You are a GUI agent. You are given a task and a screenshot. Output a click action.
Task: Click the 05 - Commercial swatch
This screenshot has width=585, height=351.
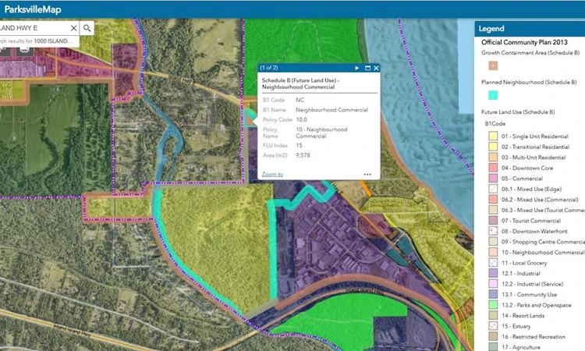493,179
